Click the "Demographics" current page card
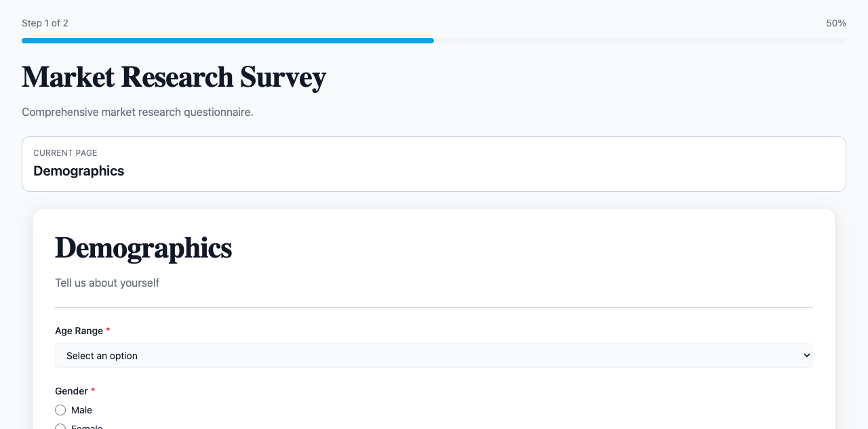 [434, 164]
